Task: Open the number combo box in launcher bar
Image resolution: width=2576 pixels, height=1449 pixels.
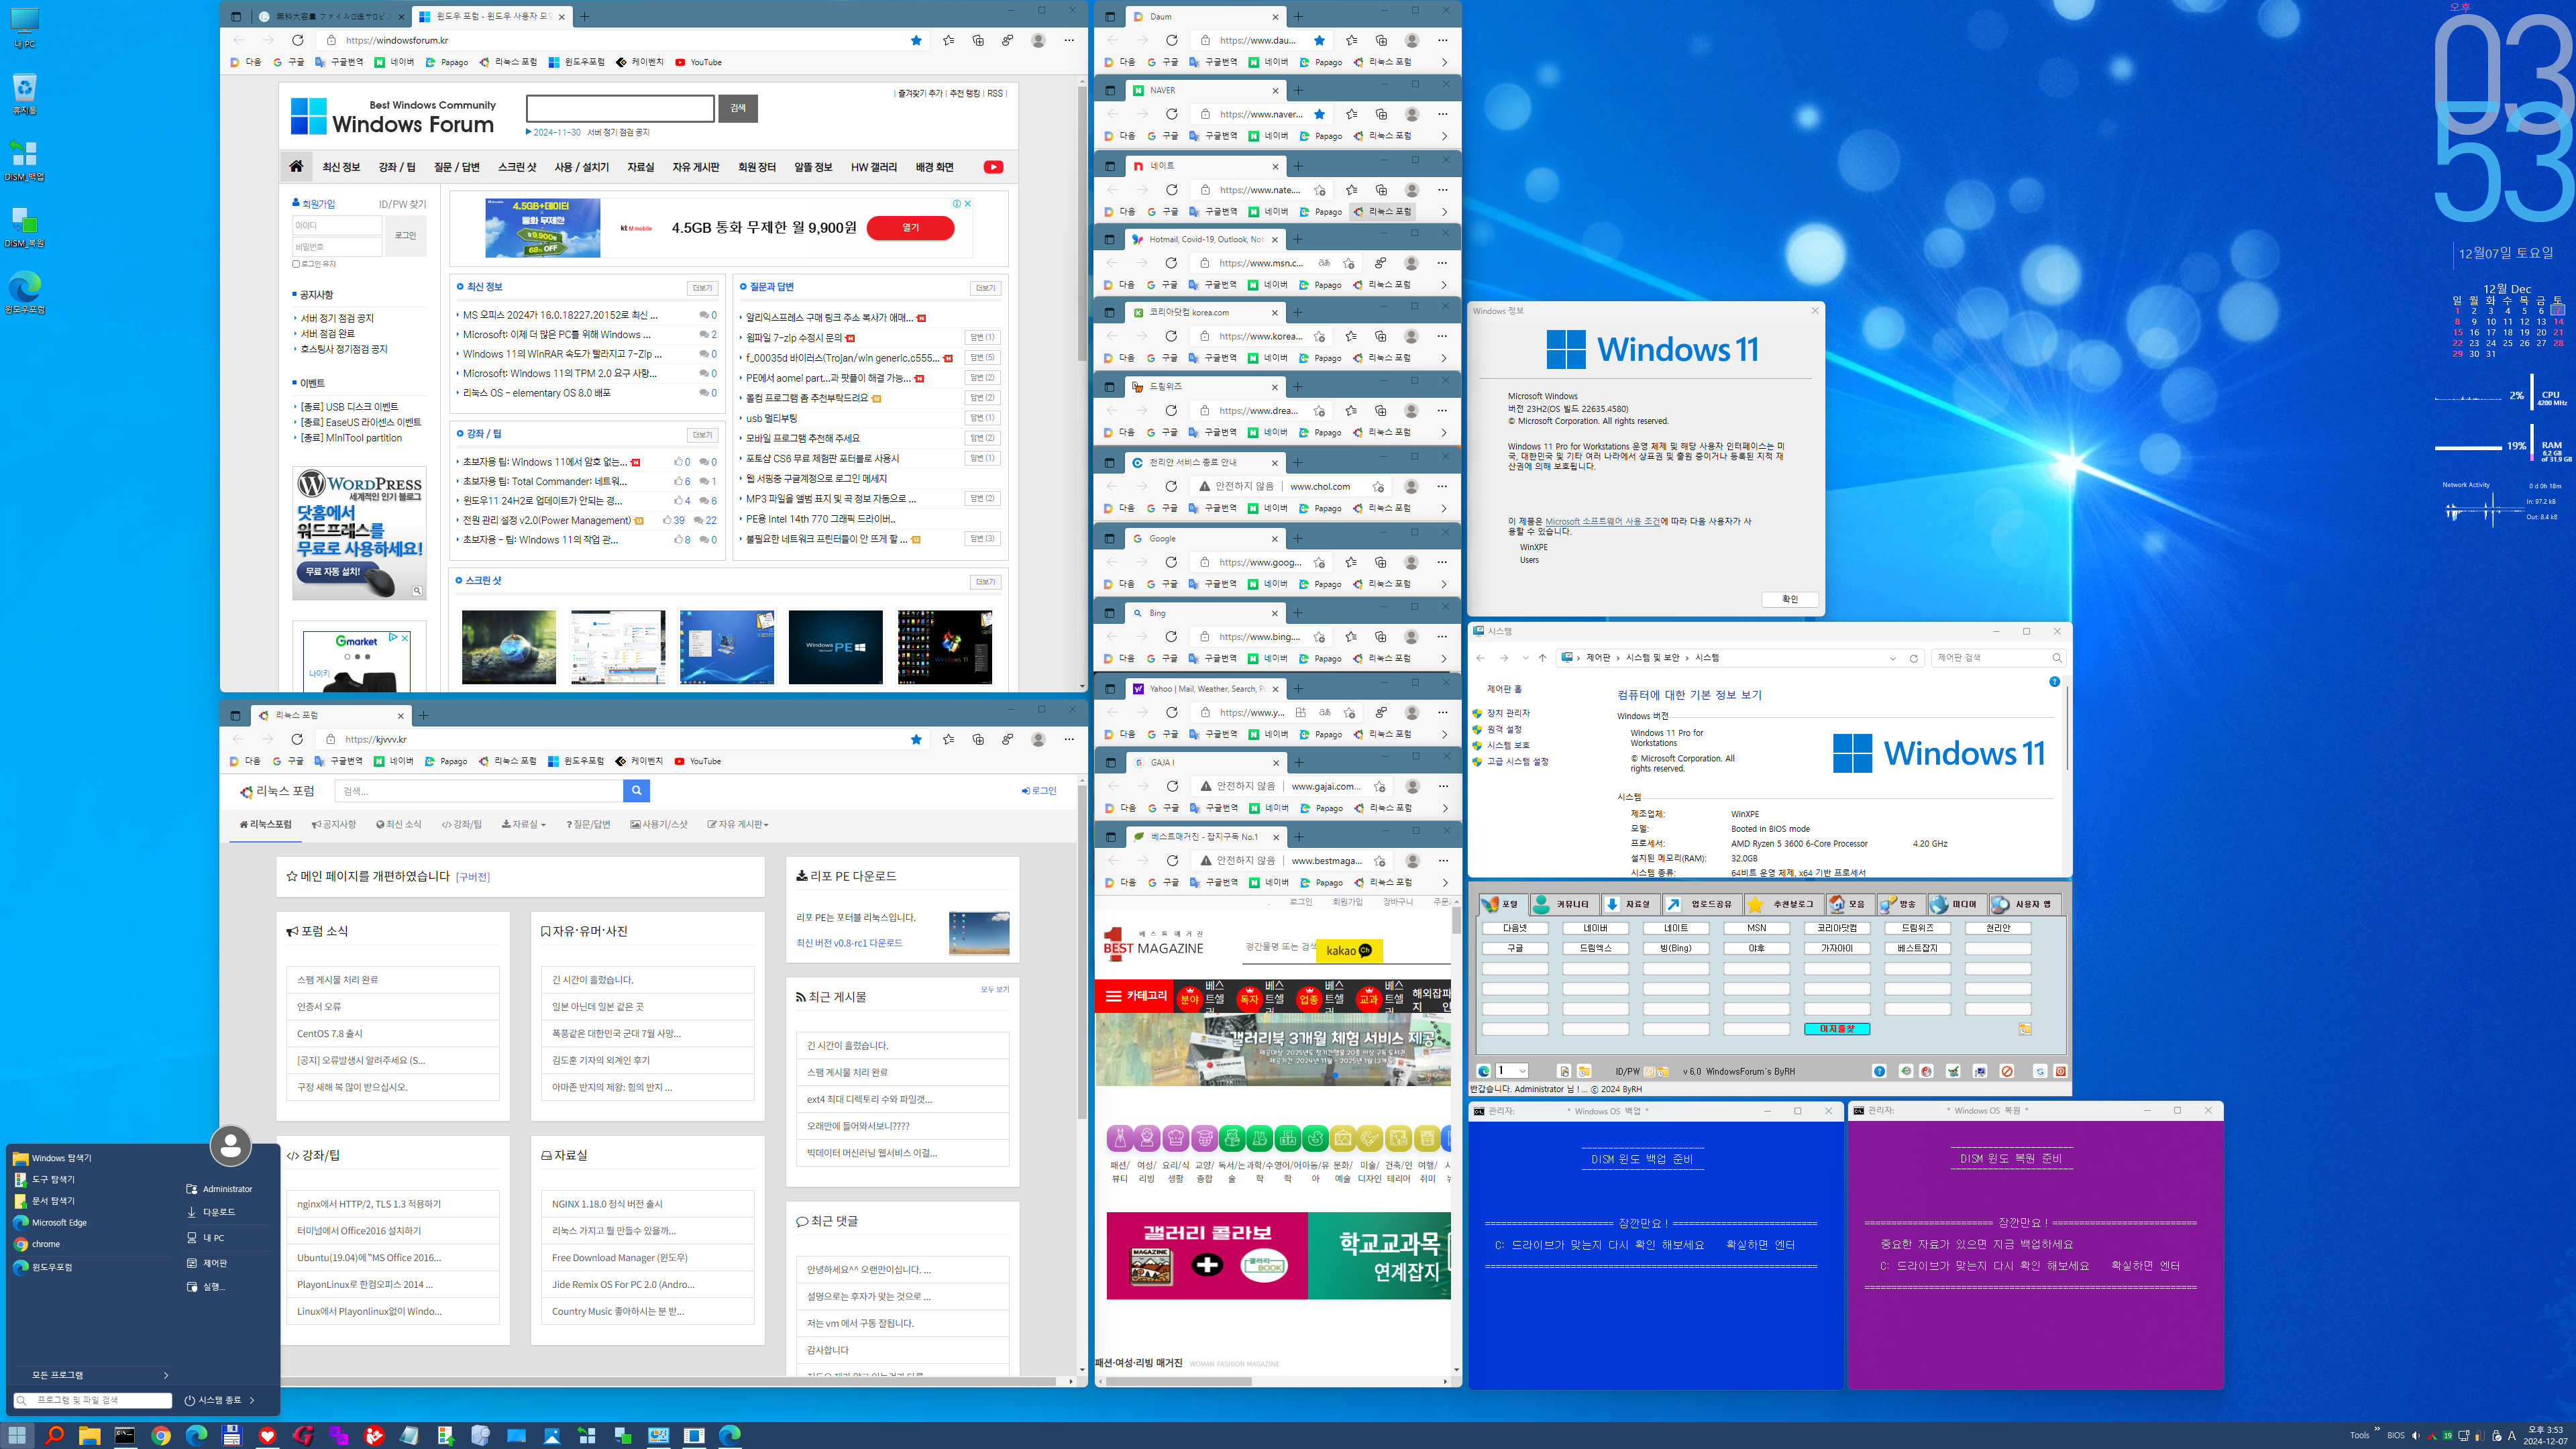Action: [x=1511, y=1071]
